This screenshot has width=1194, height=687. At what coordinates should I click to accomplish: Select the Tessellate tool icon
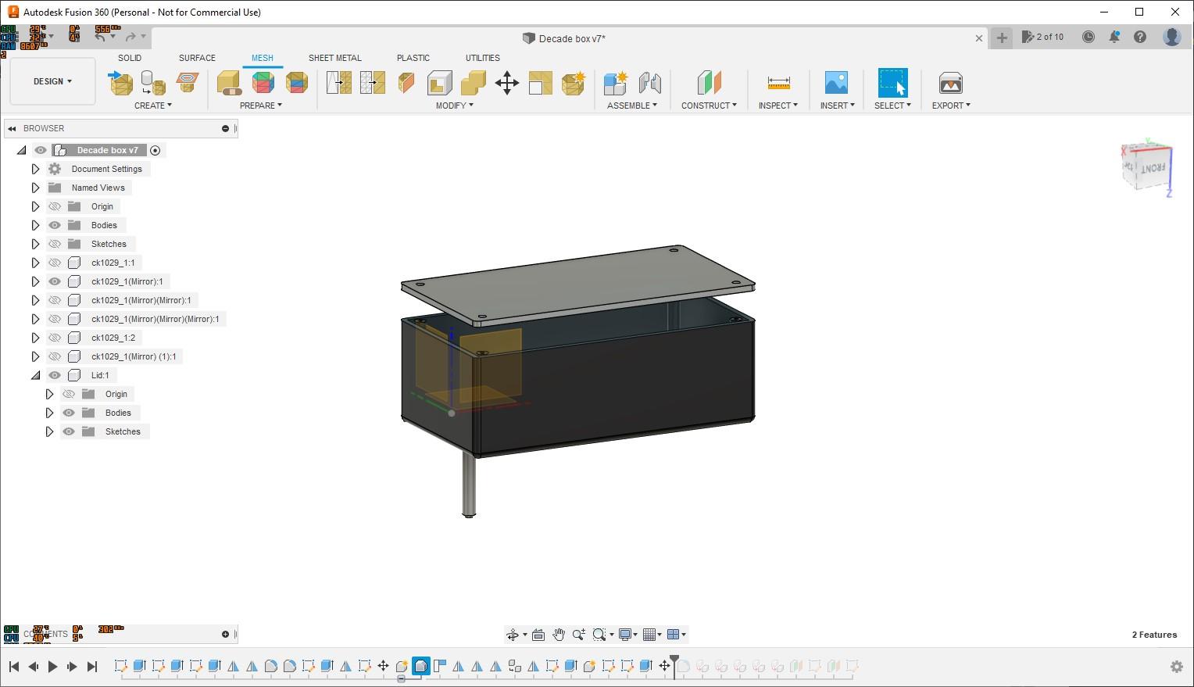point(153,83)
